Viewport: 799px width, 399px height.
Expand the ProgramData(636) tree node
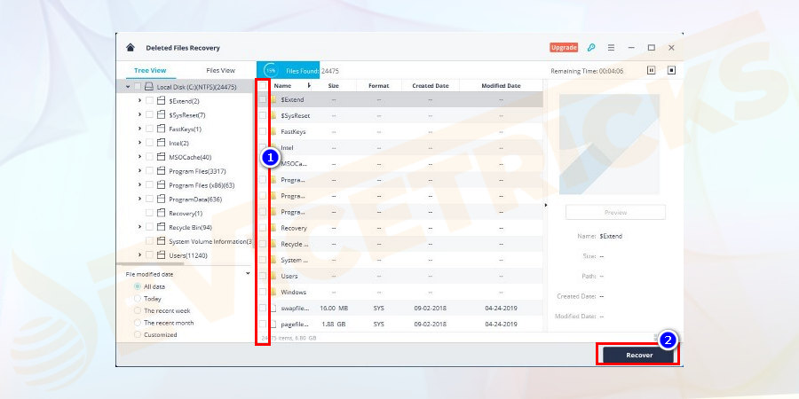[x=139, y=199]
